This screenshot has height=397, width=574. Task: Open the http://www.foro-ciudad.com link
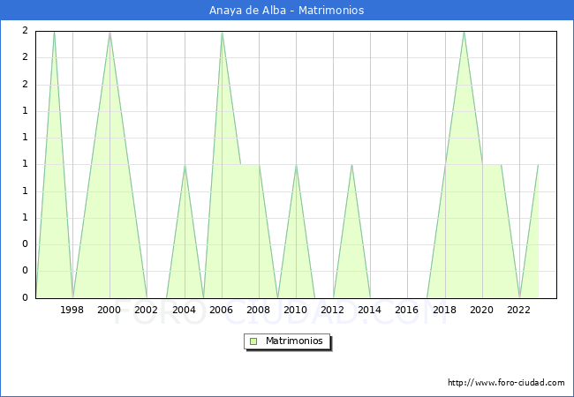coord(506,383)
